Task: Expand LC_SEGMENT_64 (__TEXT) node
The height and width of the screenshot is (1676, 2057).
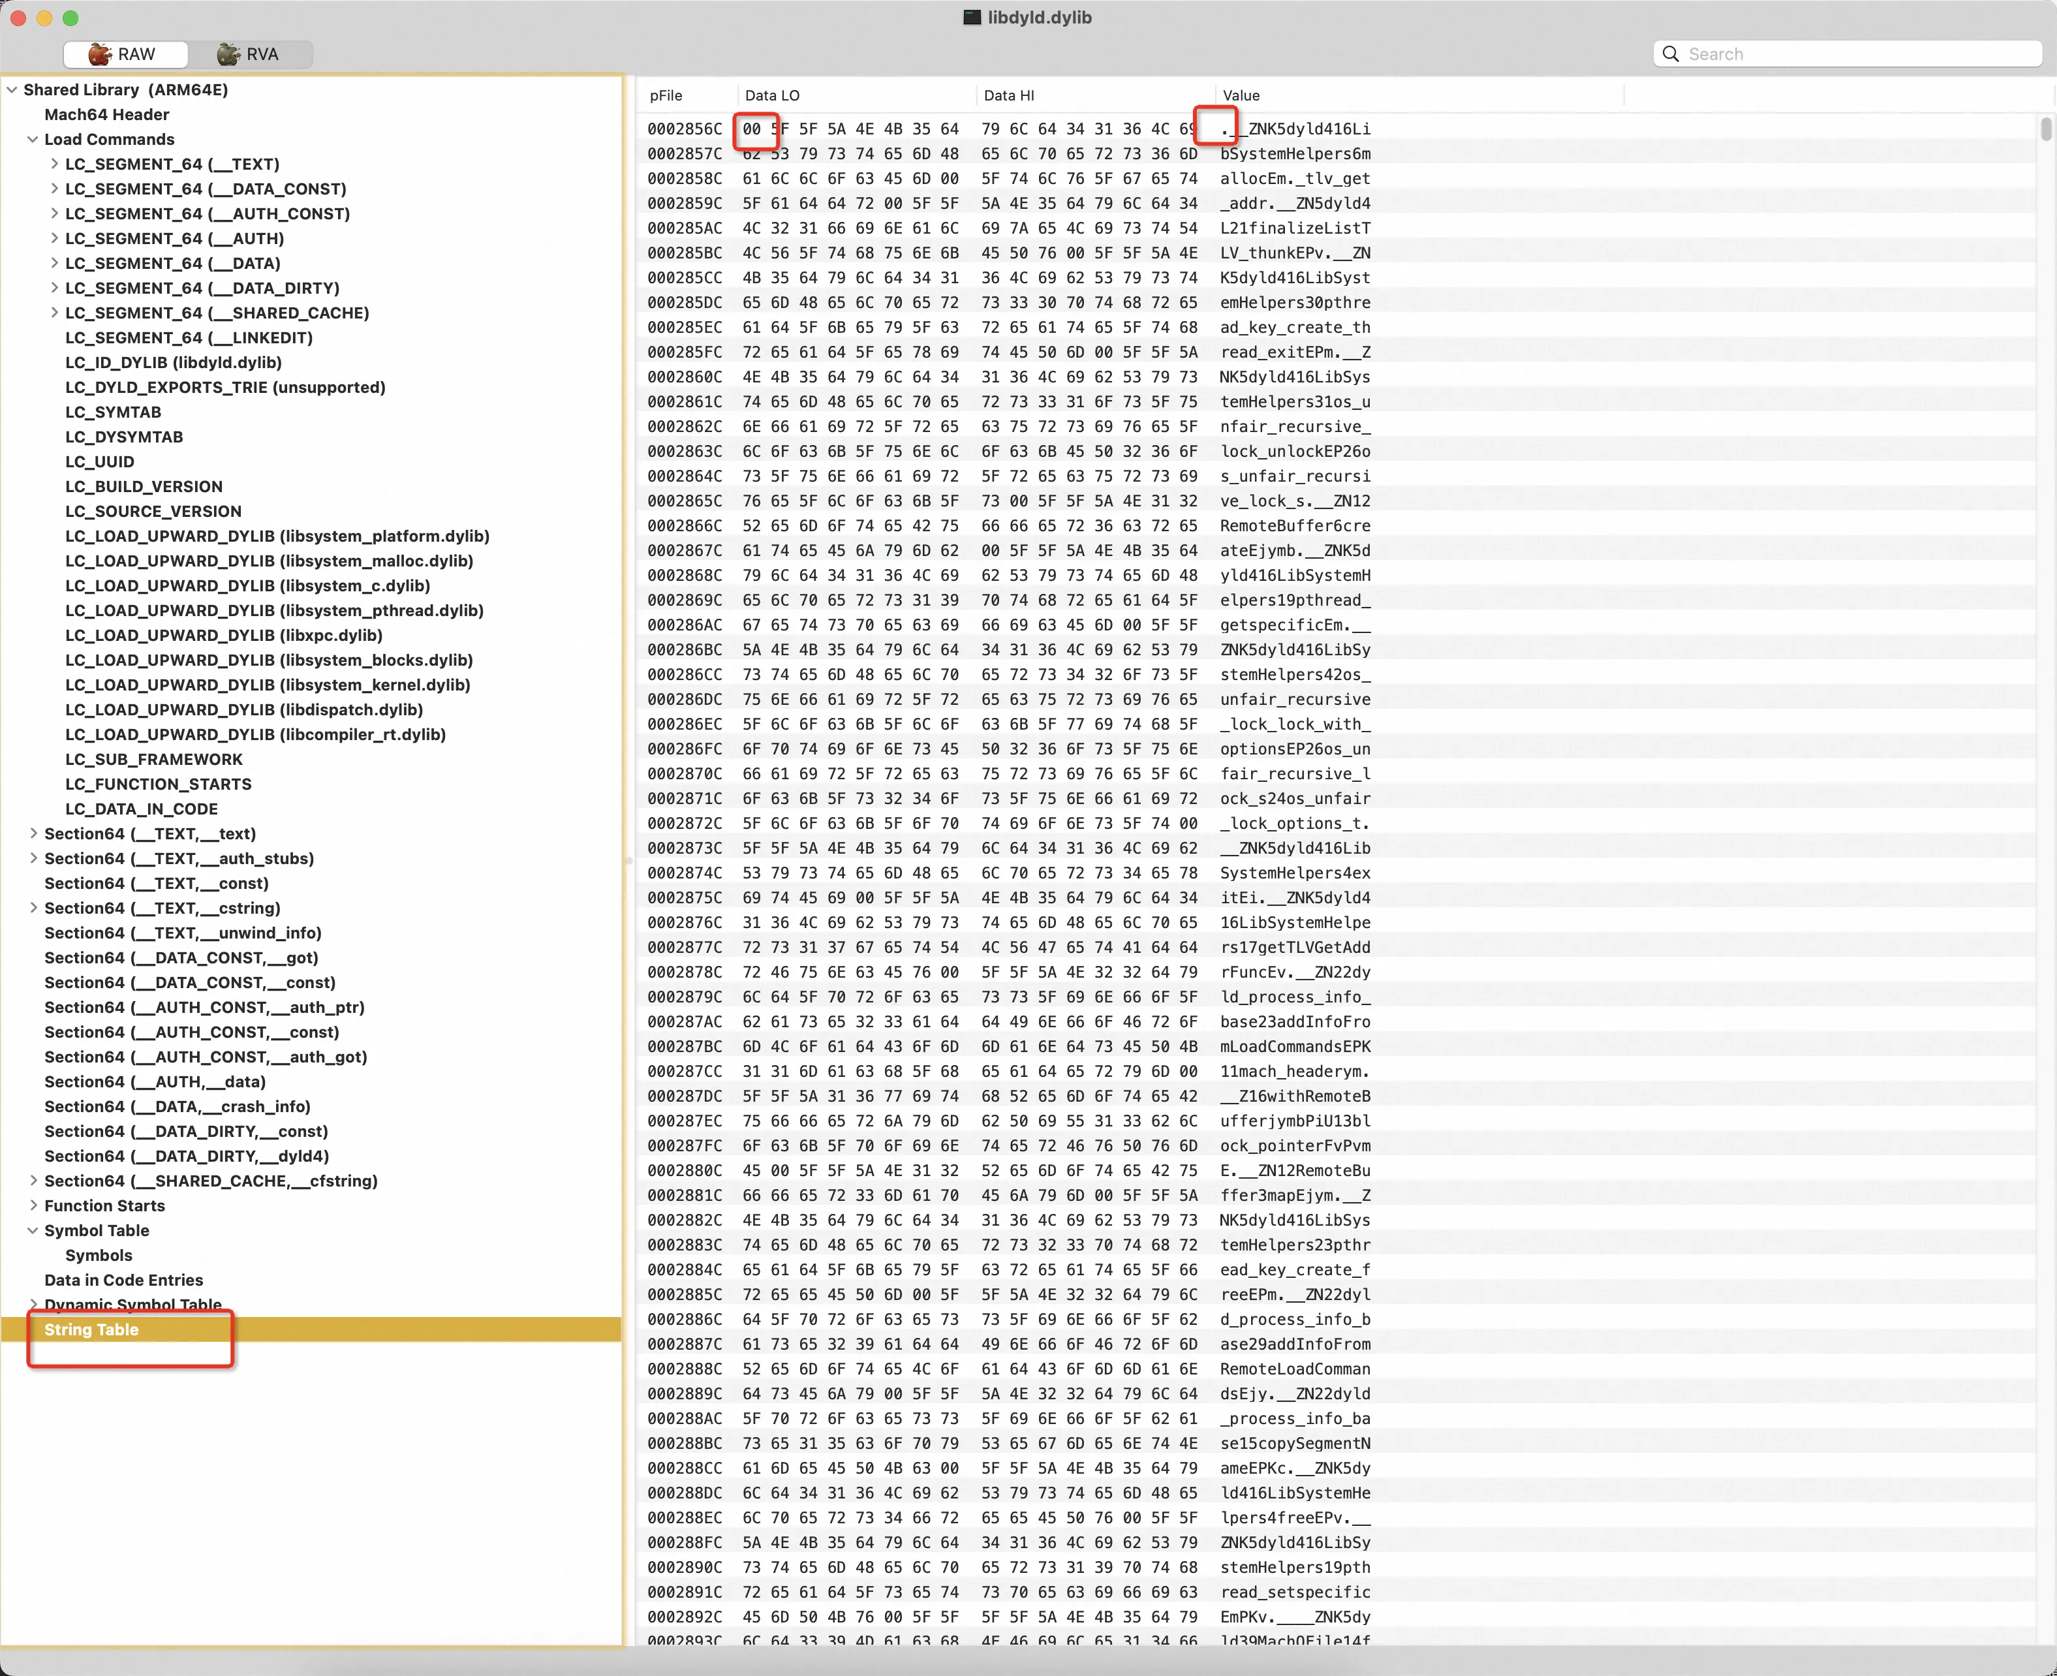Action: point(54,164)
